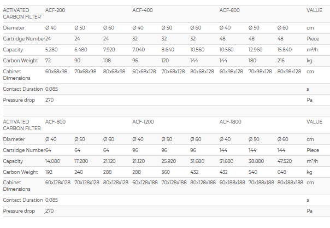Click the 80x188x188 cabinet dimension cell
The image size is (330, 228).
coord(290,182)
